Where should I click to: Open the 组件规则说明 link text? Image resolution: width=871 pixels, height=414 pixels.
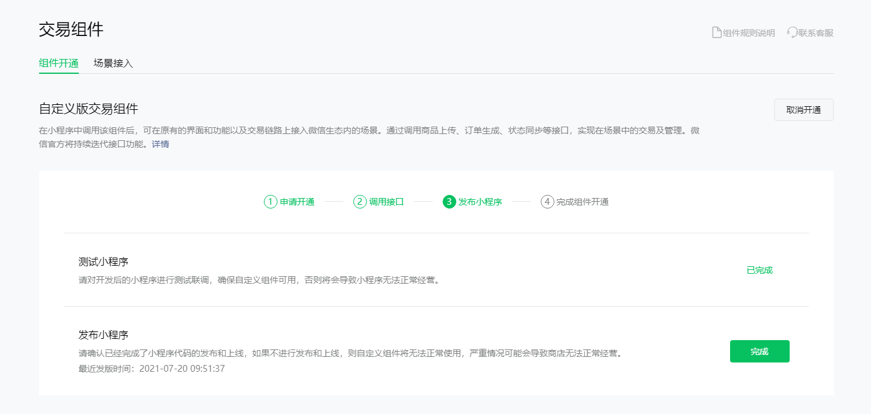pyautogui.click(x=749, y=33)
